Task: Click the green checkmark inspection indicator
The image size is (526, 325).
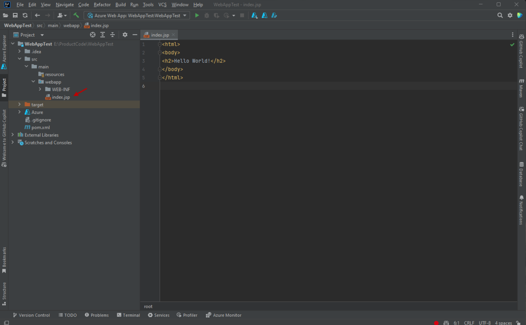Action: tap(512, 44)
